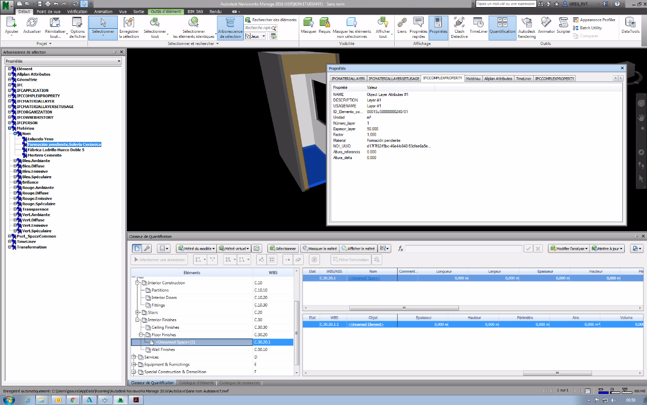This screenshot has height=405, width=647.
Task: Open the Matériau tab in Propriétés window
Action: pos(473,79)
